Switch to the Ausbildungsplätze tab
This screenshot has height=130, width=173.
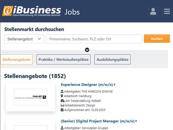pos(112,60)
